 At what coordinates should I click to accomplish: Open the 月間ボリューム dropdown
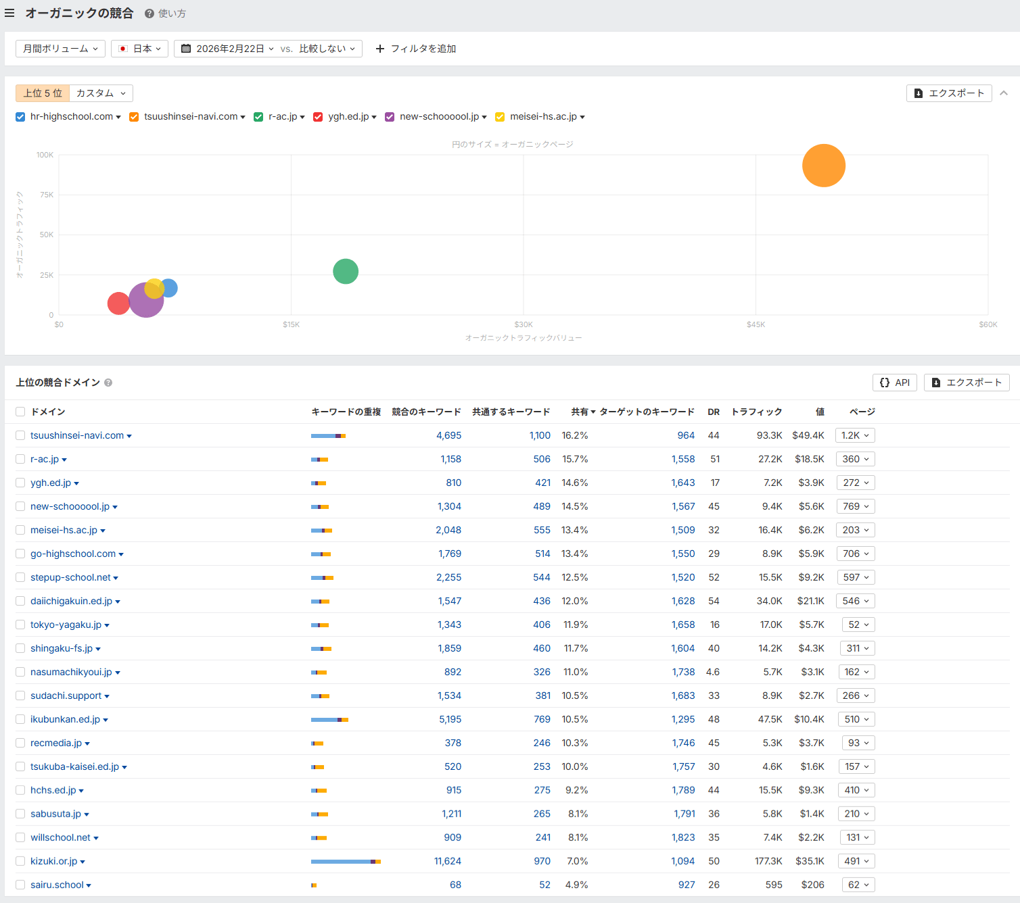tap(60, 49)
